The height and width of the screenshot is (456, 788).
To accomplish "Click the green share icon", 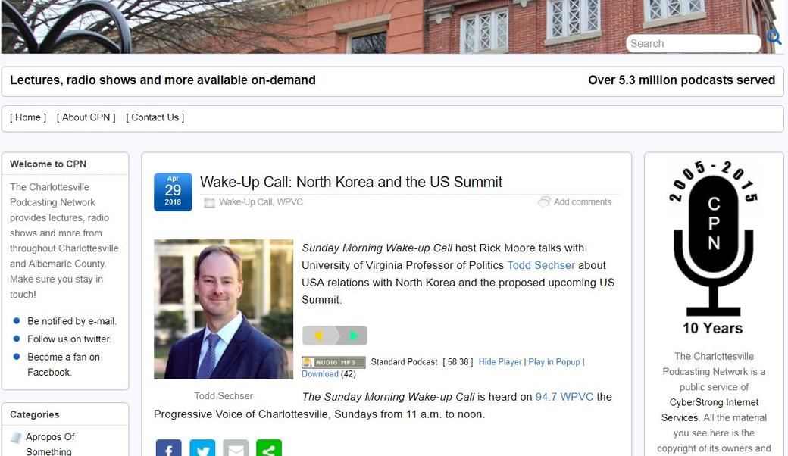I will tap(269, 448).
